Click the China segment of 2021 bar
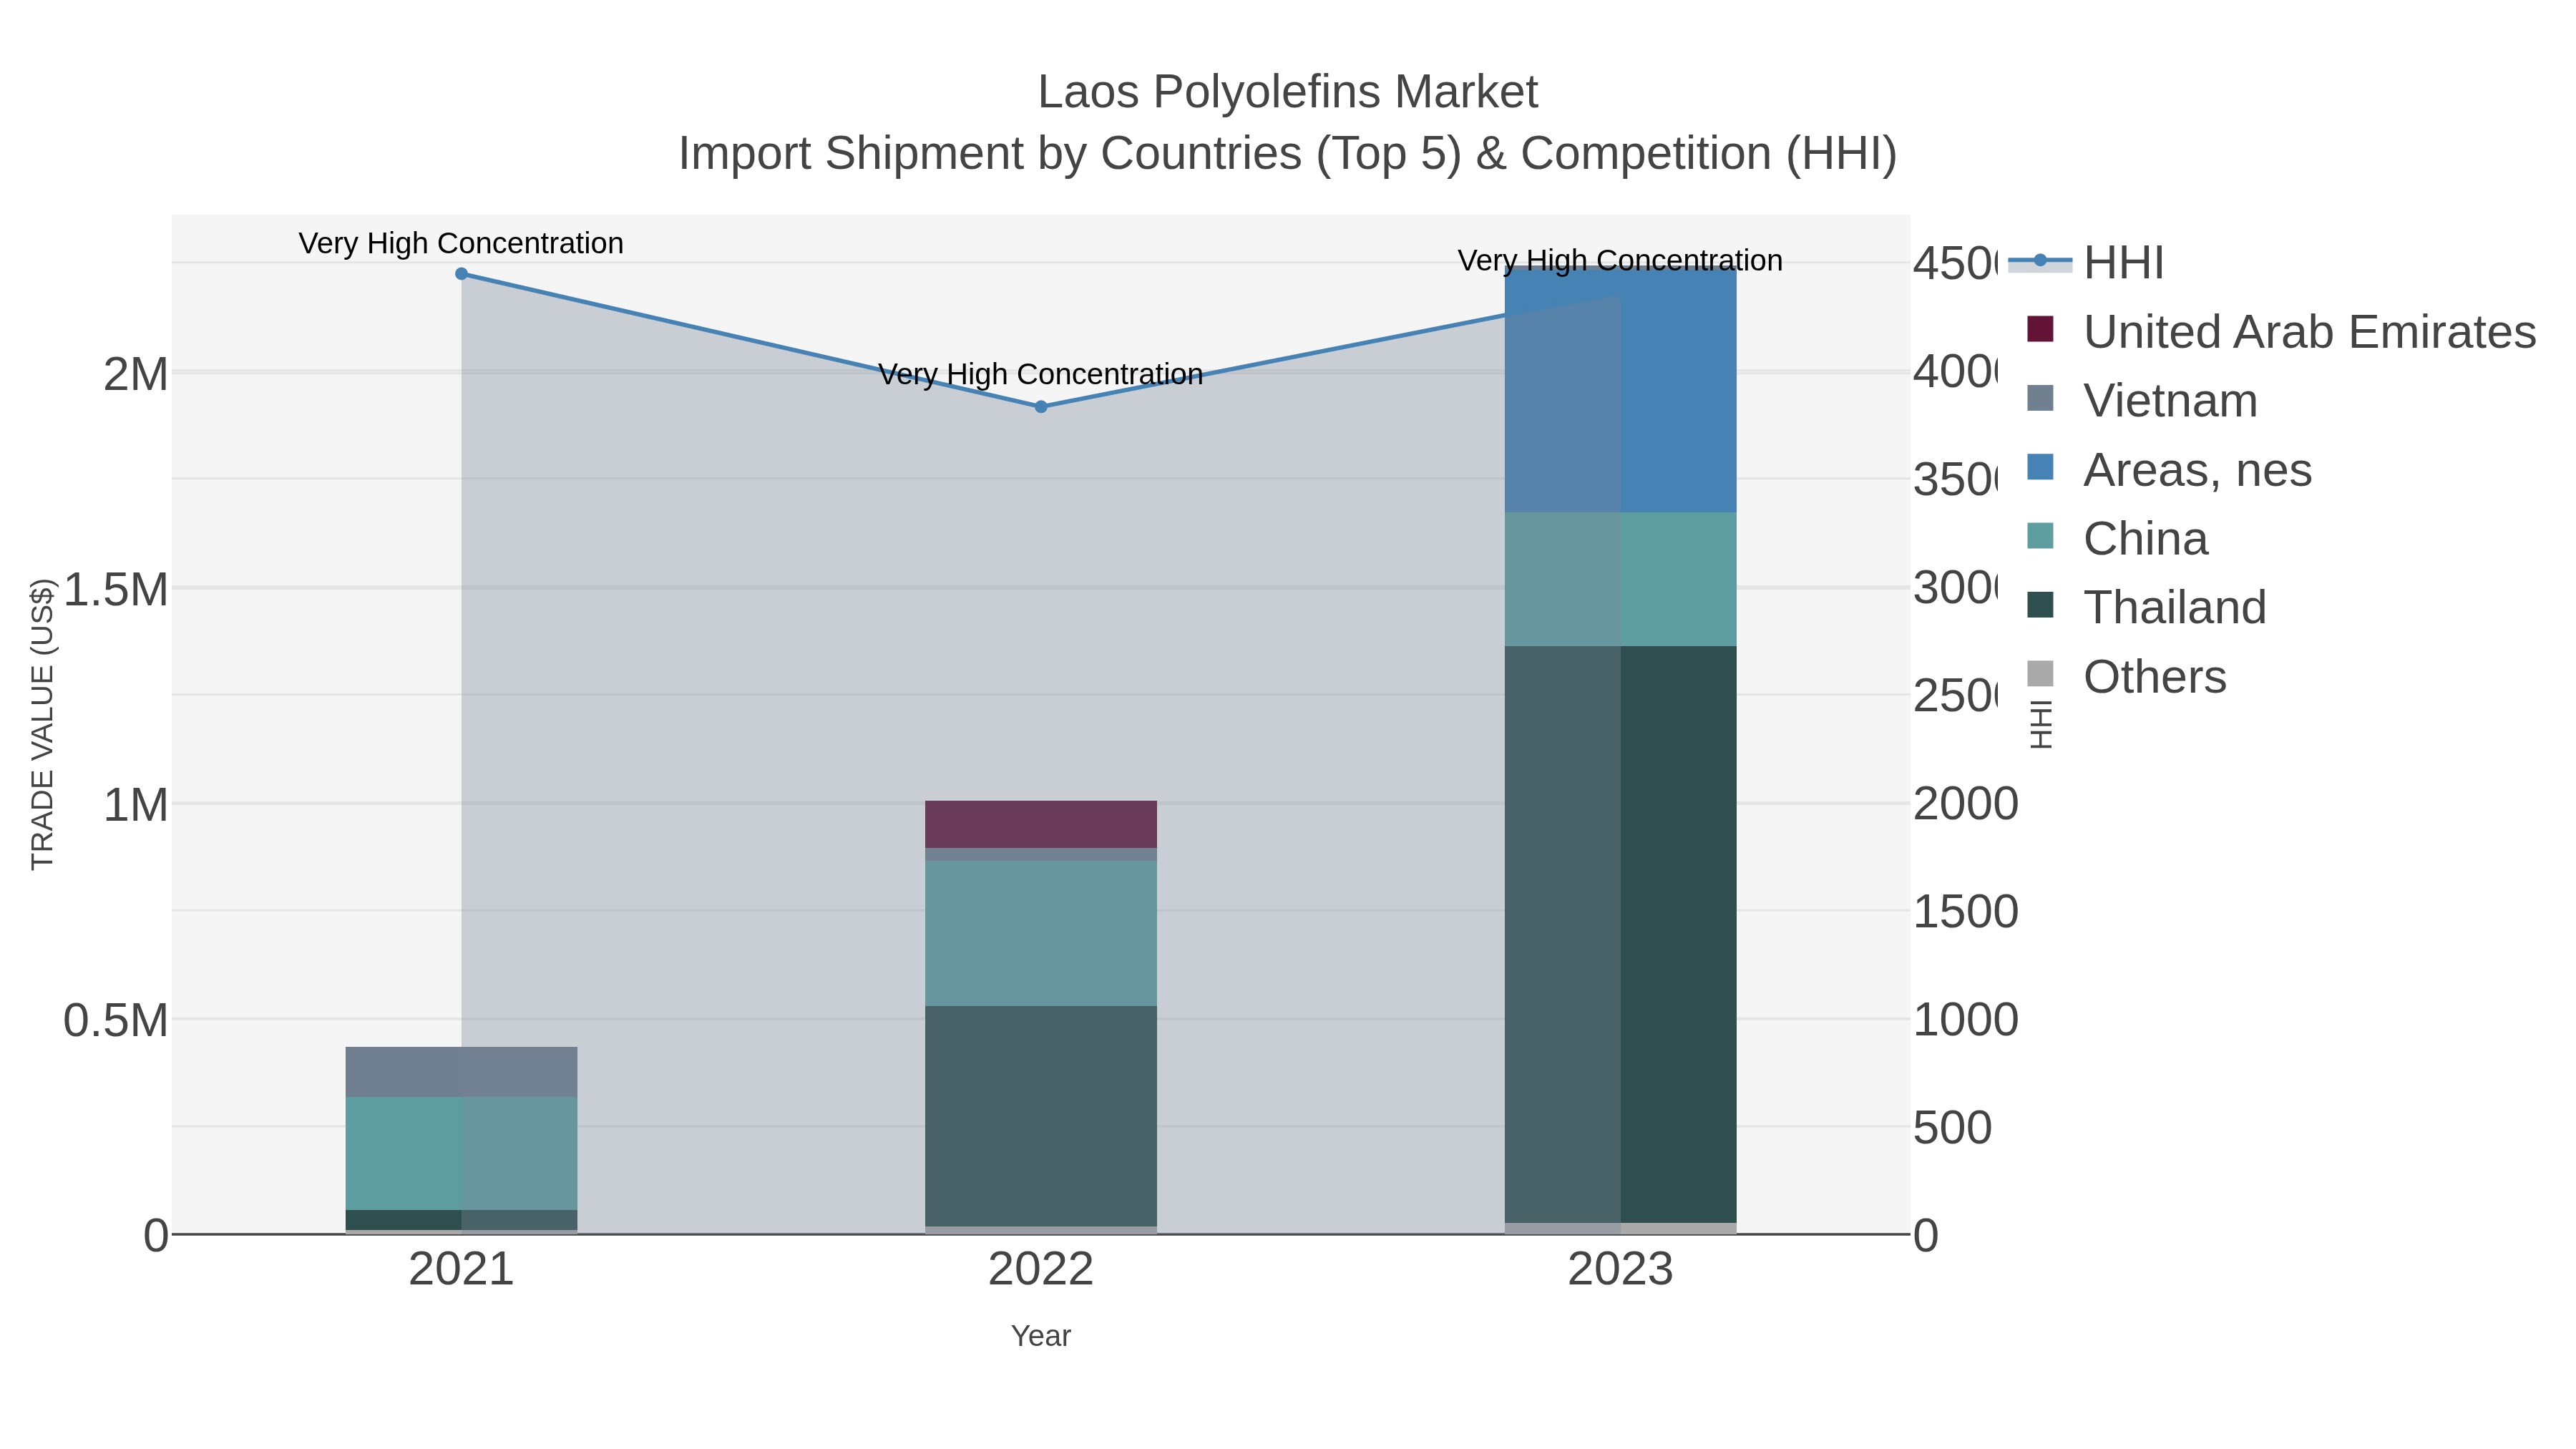This screenshot has width=2576, height=1449. tap(461, 1153)
